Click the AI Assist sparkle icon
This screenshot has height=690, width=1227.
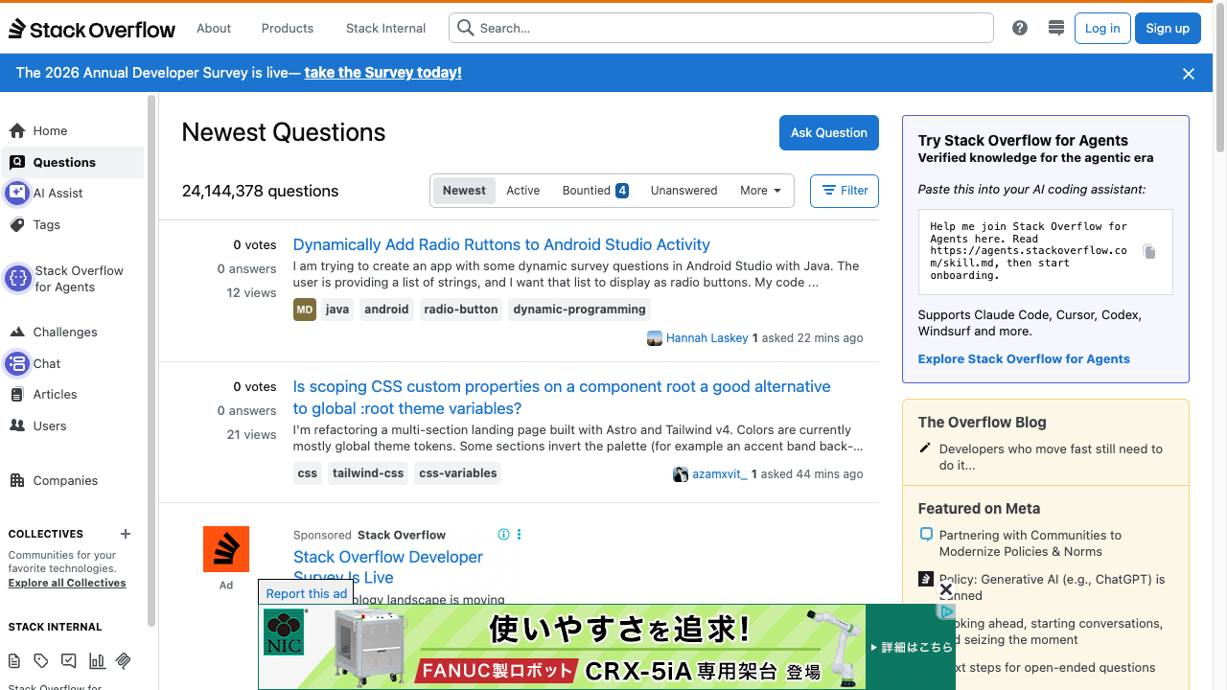click(x=17, y=193)
